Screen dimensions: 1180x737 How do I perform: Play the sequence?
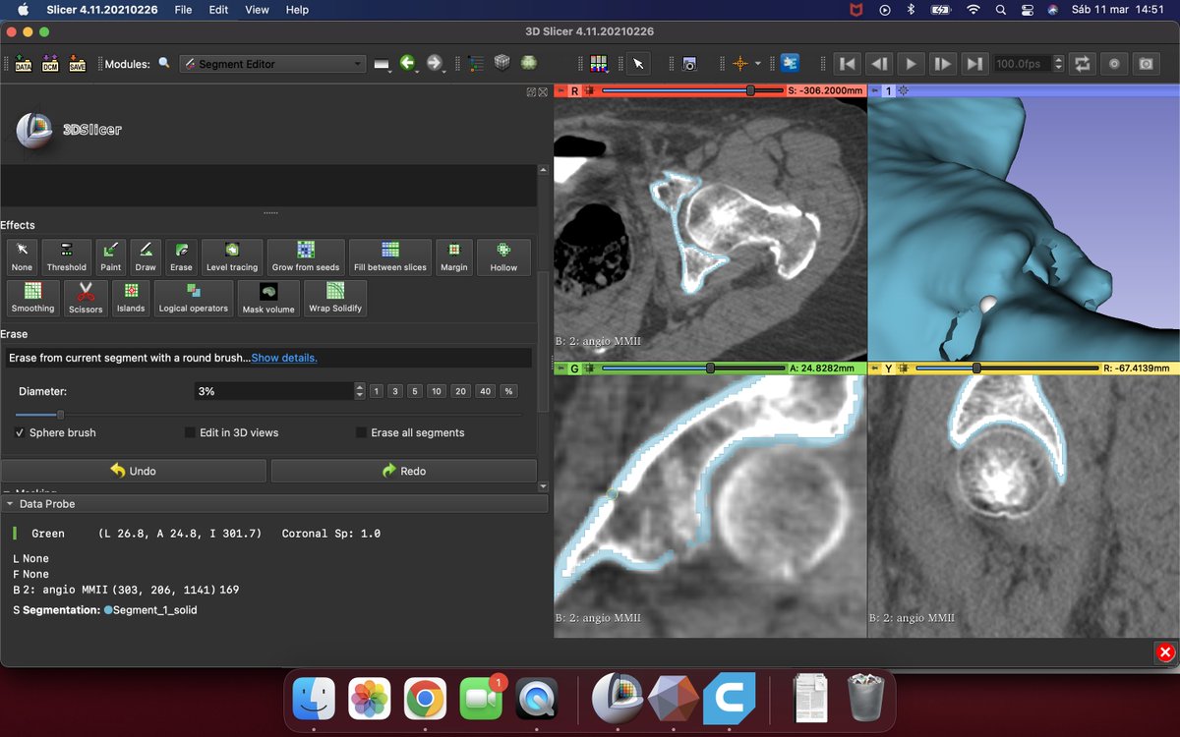pos(911,64)
